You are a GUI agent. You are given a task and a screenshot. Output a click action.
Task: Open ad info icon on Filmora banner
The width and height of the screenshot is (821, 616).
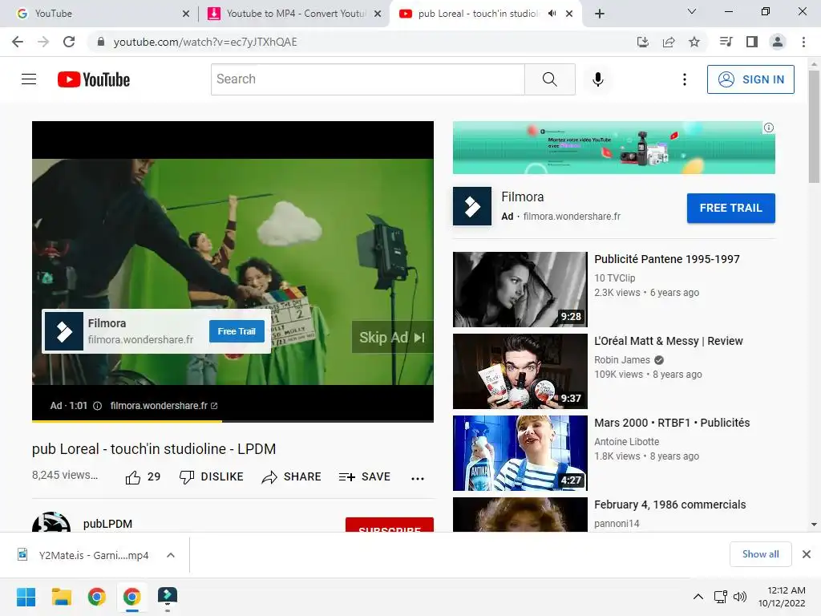pyautogui.click(x=768, y=128)
